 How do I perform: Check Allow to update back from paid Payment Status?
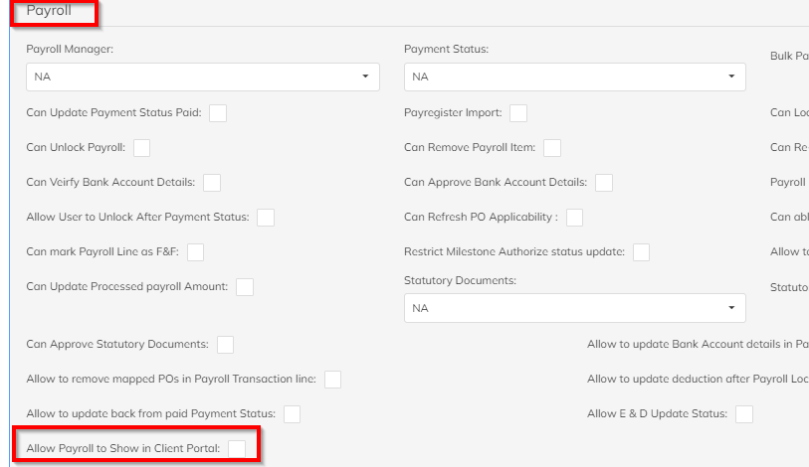click(292, 414)
